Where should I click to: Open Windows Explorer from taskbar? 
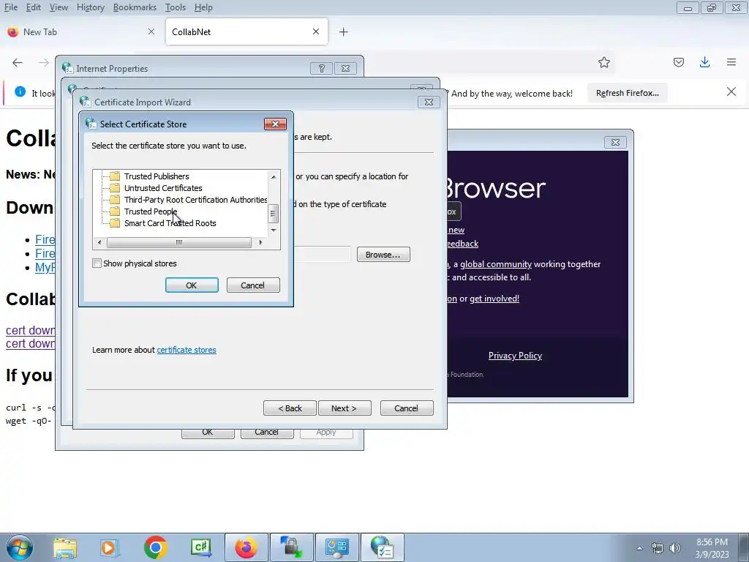tap(65, 547)
